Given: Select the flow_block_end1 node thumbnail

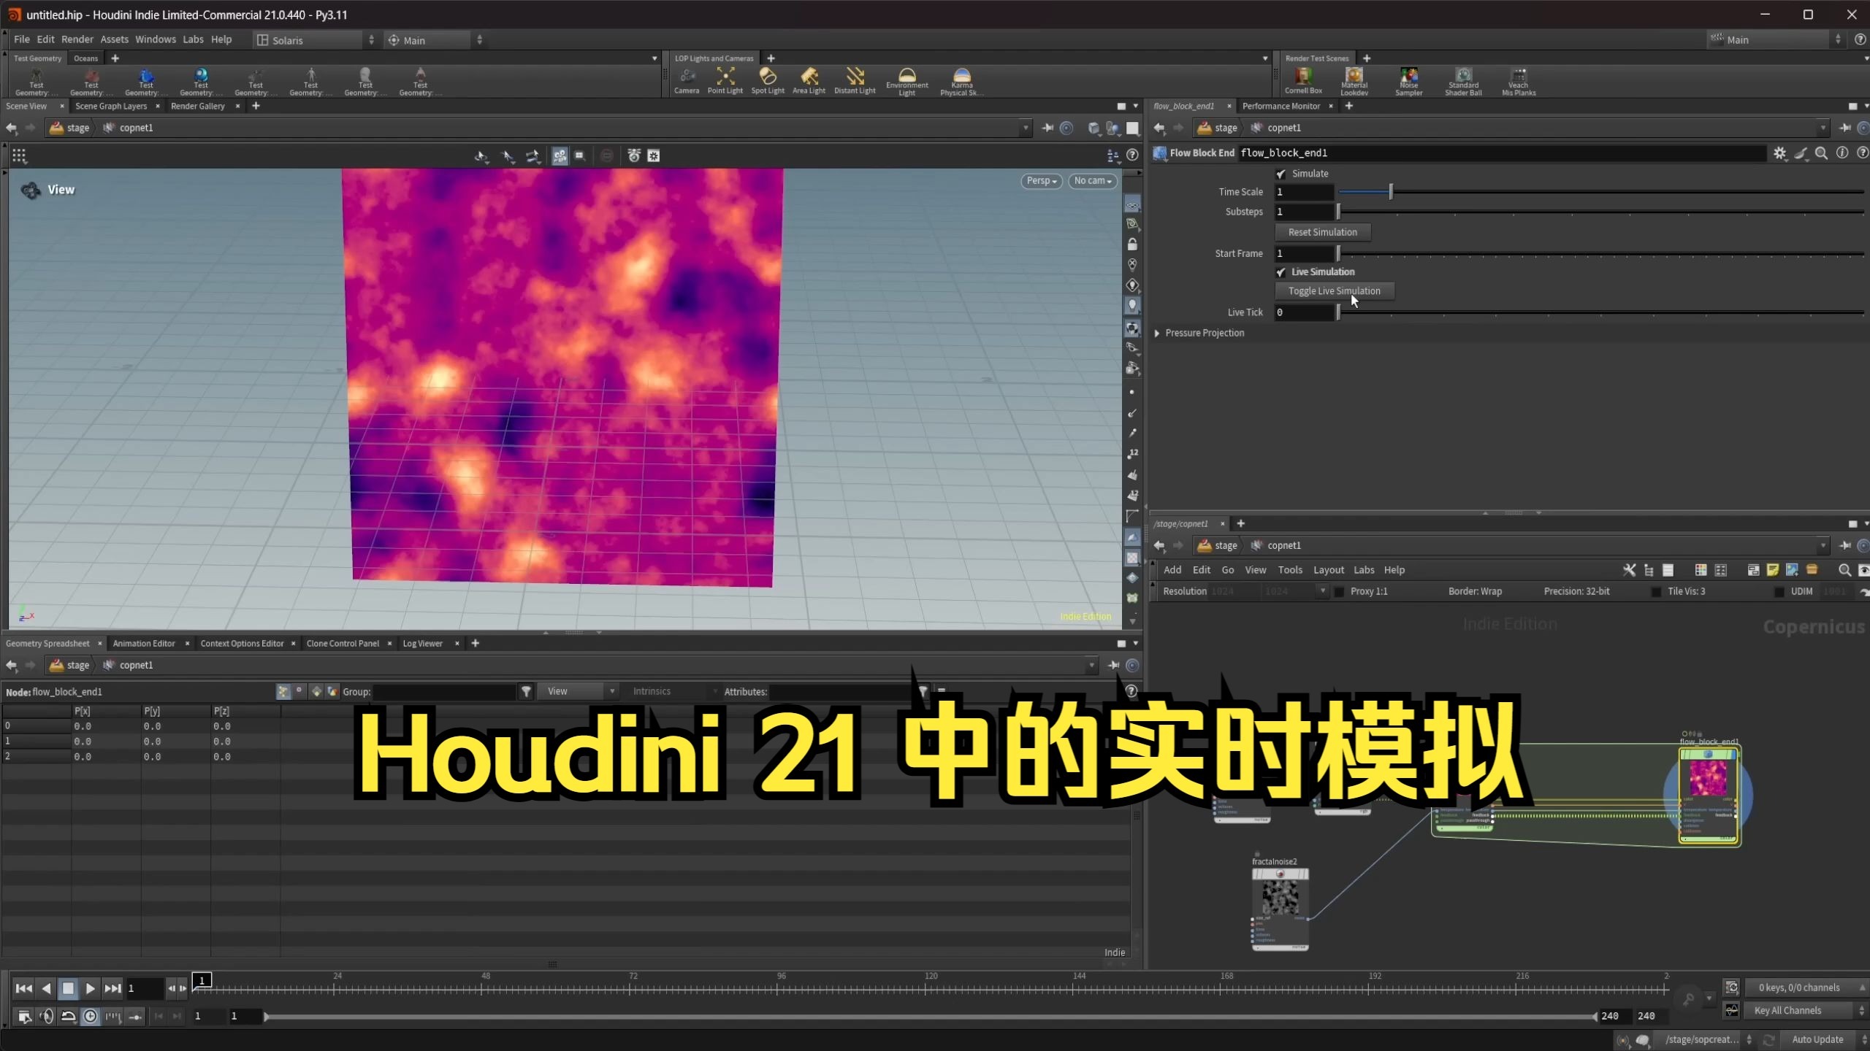Looking at the screenshot, I should tap(1709, 779).
